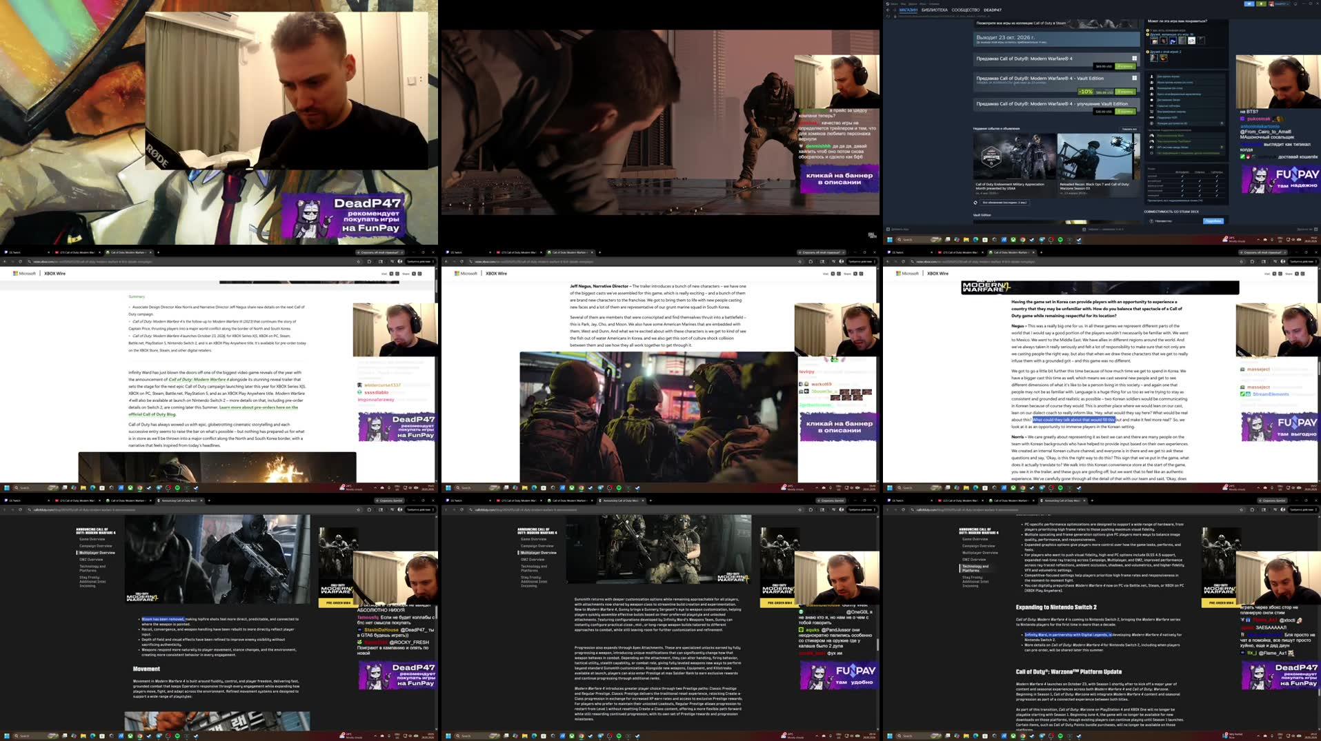Viewport: 1321px width, 741px height.
Task: Click back arrow in Steam panel
Action: 888,10
